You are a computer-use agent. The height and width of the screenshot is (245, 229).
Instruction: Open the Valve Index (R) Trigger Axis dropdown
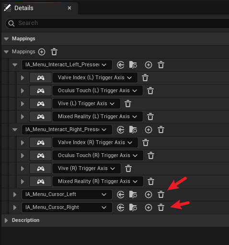click(95, 142)
